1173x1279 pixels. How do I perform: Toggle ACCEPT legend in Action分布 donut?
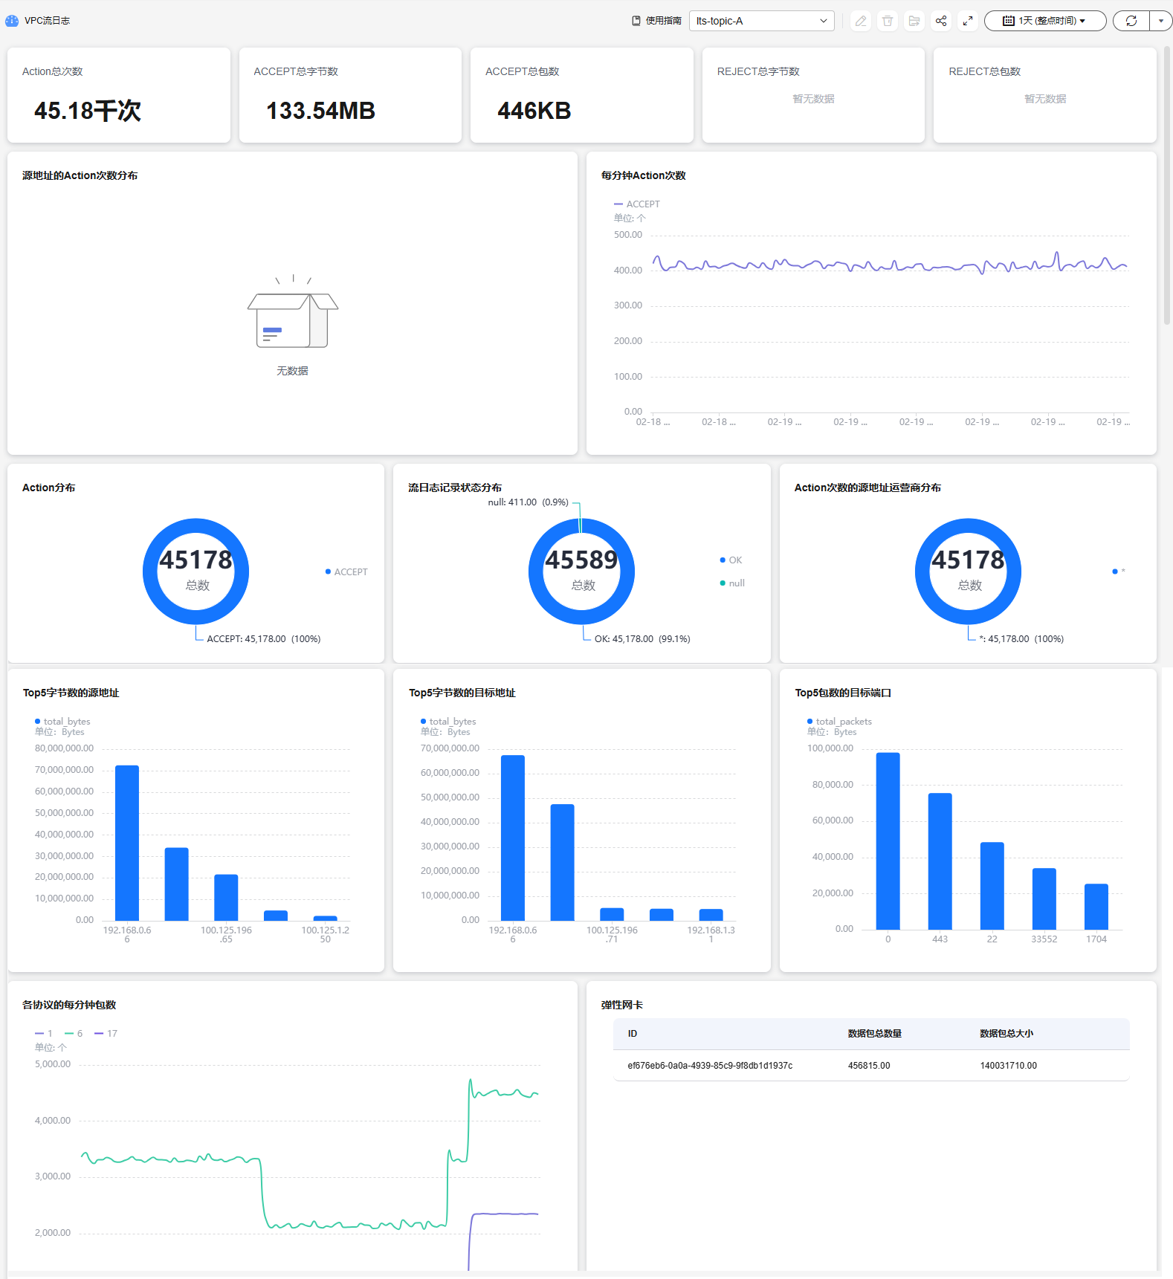(x=346, y=571)
